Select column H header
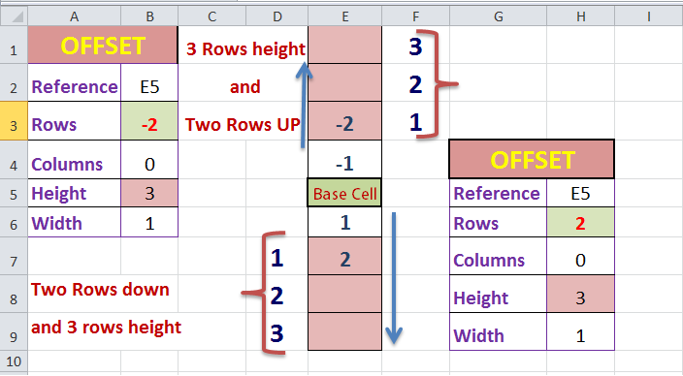Viewport: 683px width, 376px height. [580, 17]
